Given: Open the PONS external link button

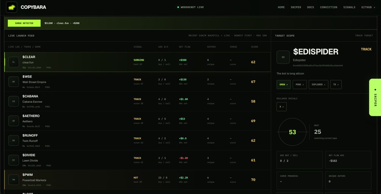Looking at the screenshot, I should (299, 84).
